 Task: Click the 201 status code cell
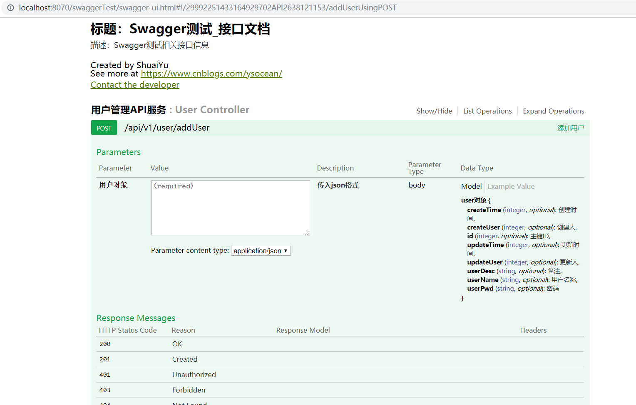[x=105, y=359]
